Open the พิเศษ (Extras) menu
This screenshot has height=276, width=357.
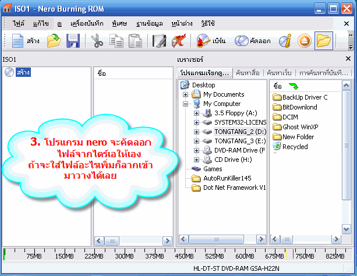(119, 23)
